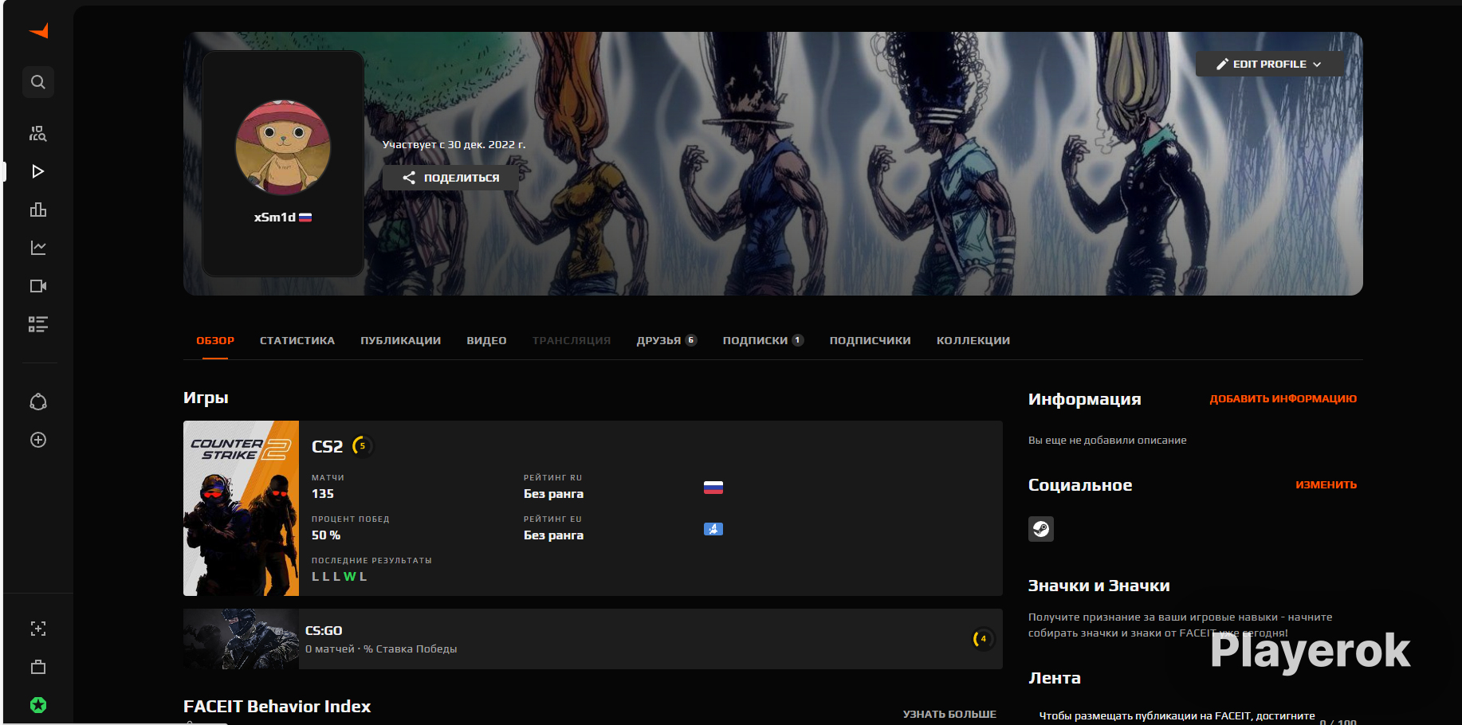Click the 135 matches value

click(323, 494)
